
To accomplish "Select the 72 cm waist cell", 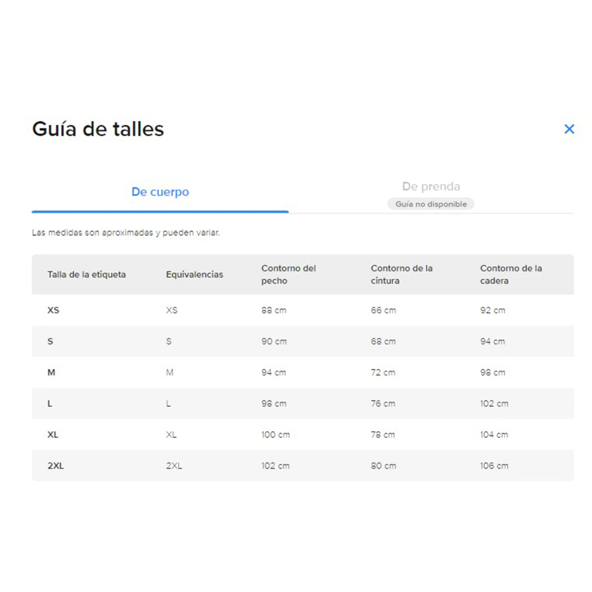I will click(x=383, y=373).
